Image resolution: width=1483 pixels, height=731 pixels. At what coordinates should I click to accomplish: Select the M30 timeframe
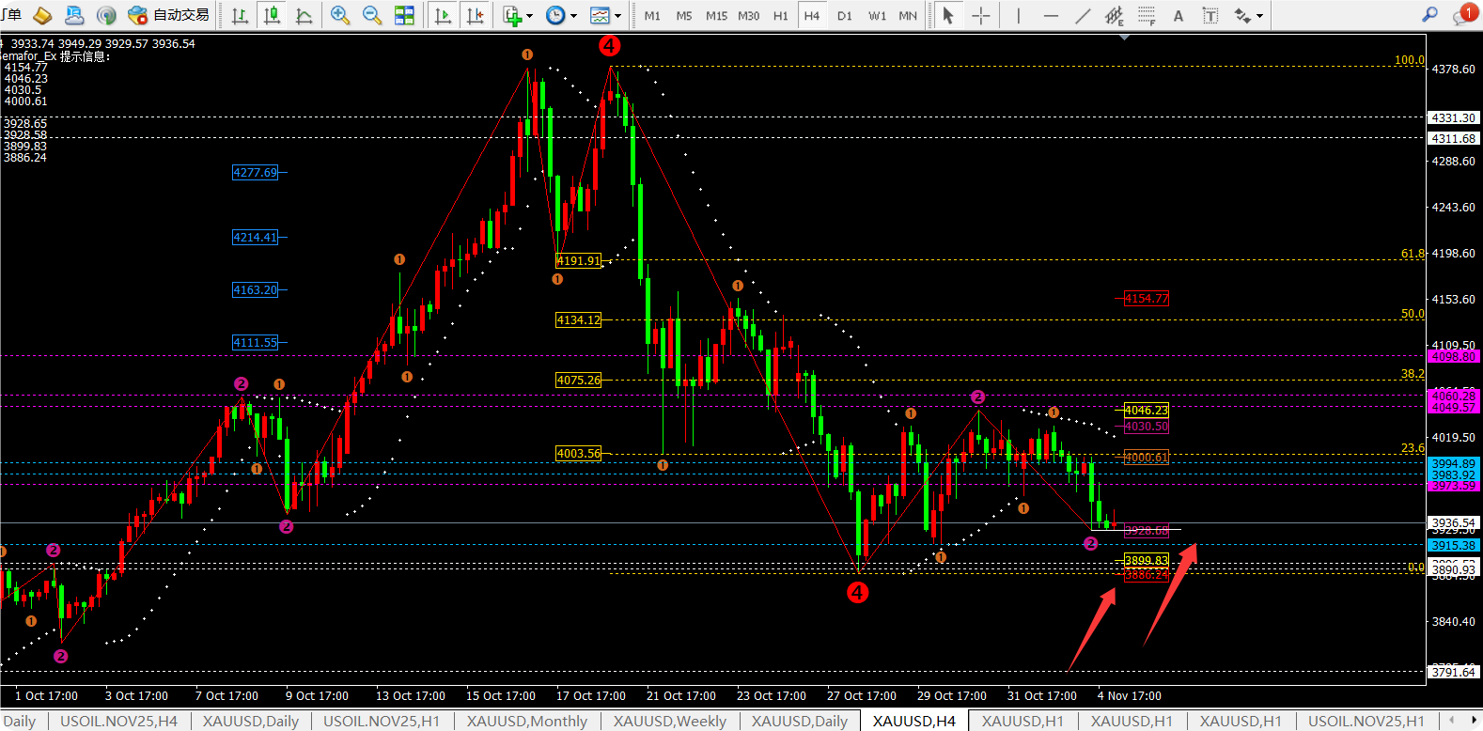749,16
